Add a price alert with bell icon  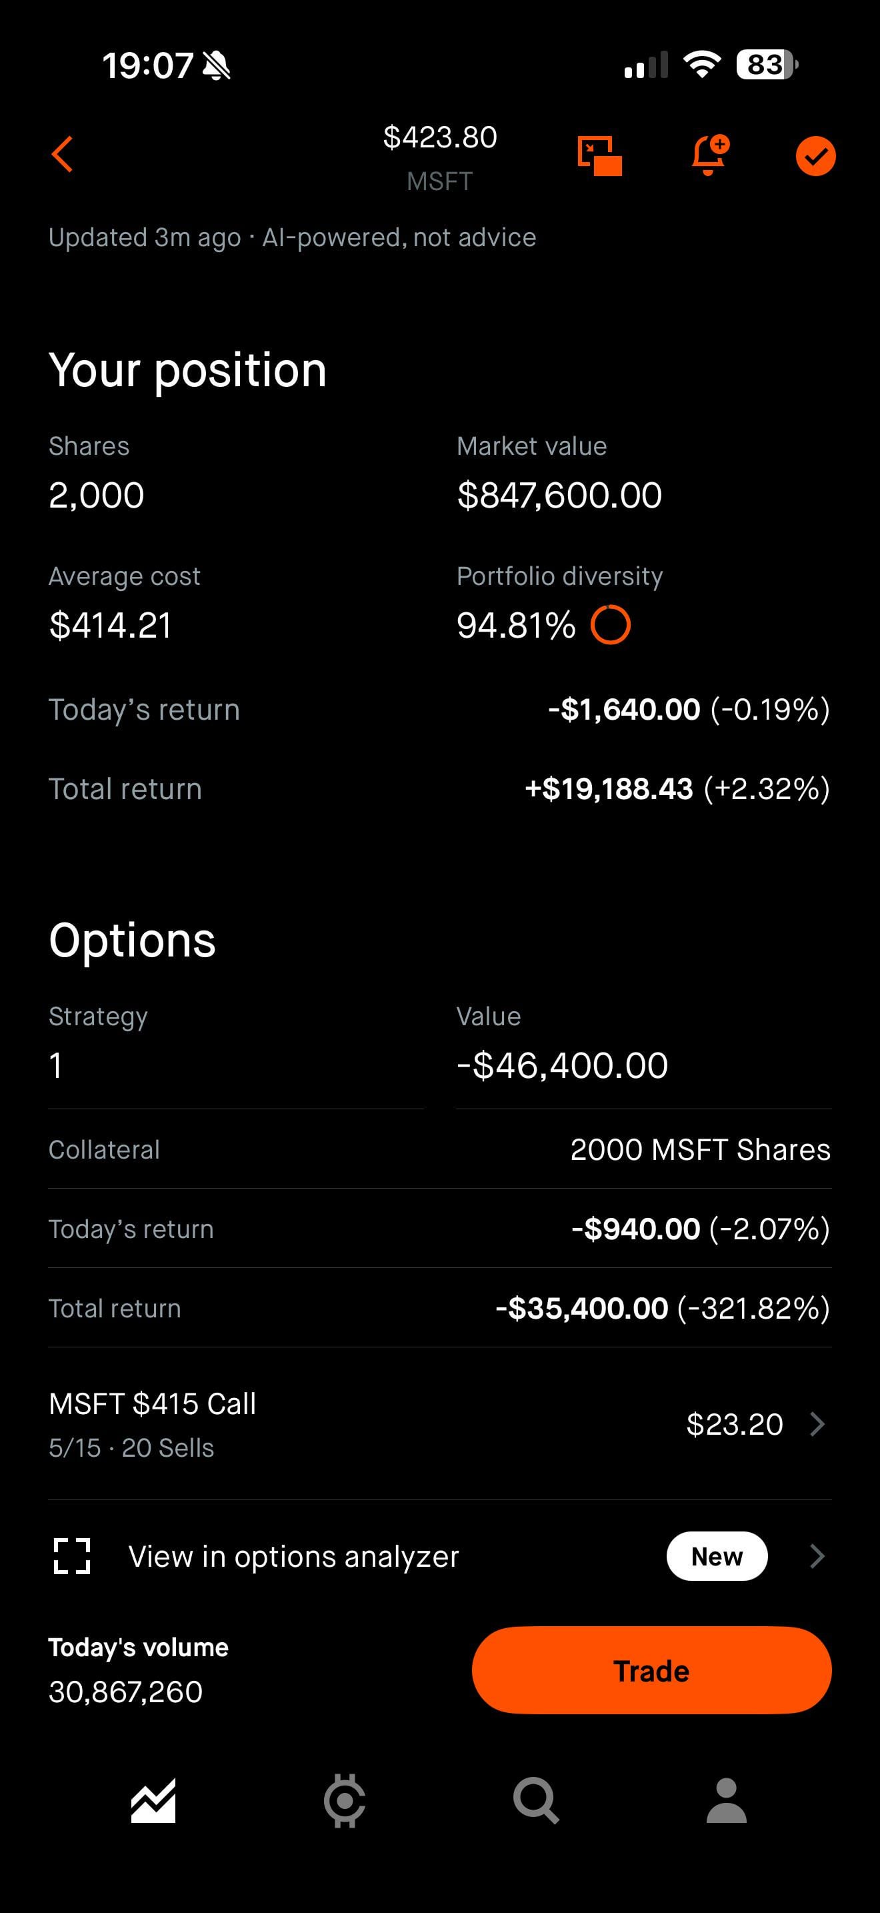point(709,155)
